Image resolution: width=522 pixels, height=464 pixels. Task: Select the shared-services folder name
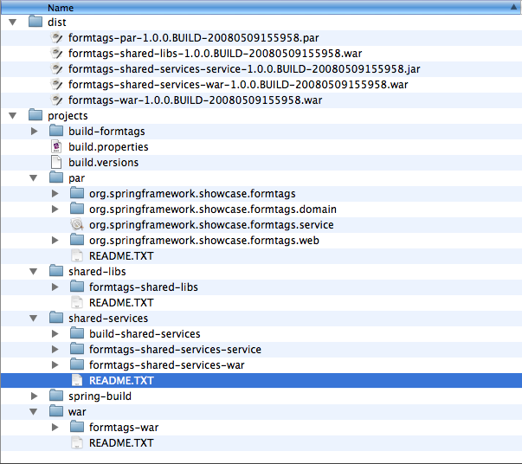pyautogui.click(x=108, y=319)
